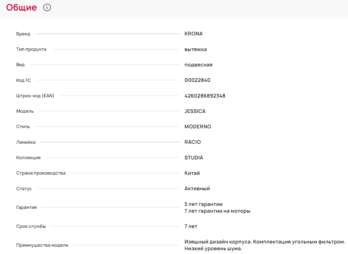Click the Тип продукта label
The width and height of the screenshot is (348, 254).
[31, 49]
